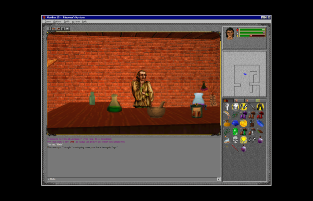Open the Game menu
This screenshot has width=313, height=201.
tap(47, 21)
